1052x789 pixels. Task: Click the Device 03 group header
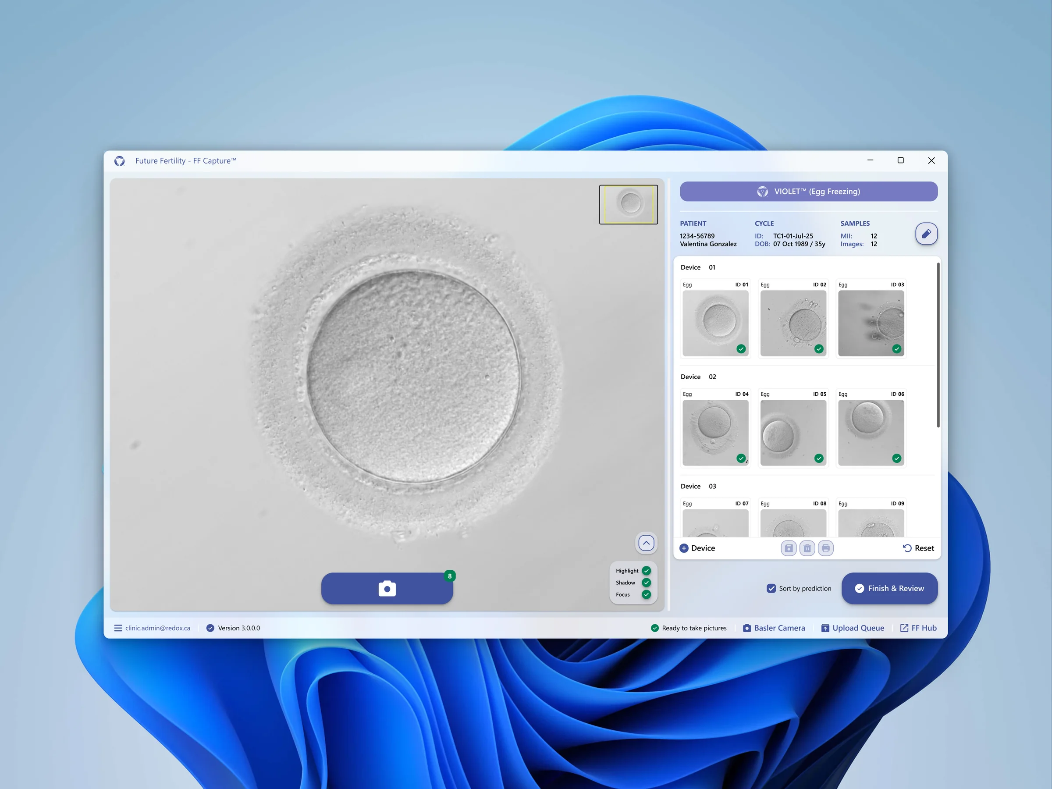point(698,486)
